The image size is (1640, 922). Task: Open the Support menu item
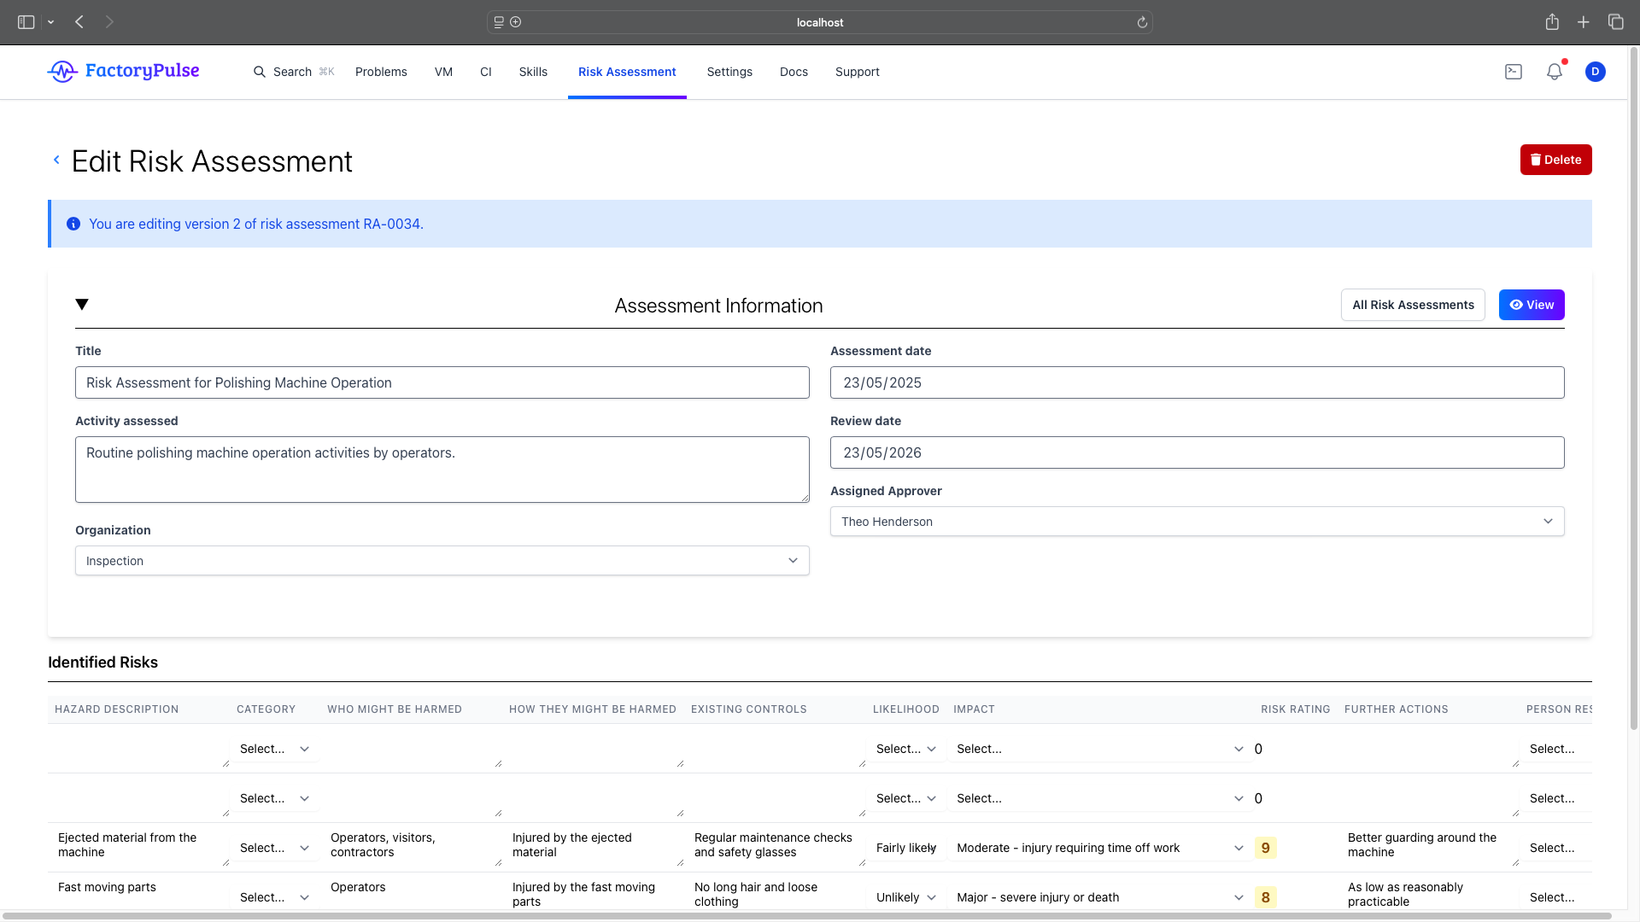[858, 72]
